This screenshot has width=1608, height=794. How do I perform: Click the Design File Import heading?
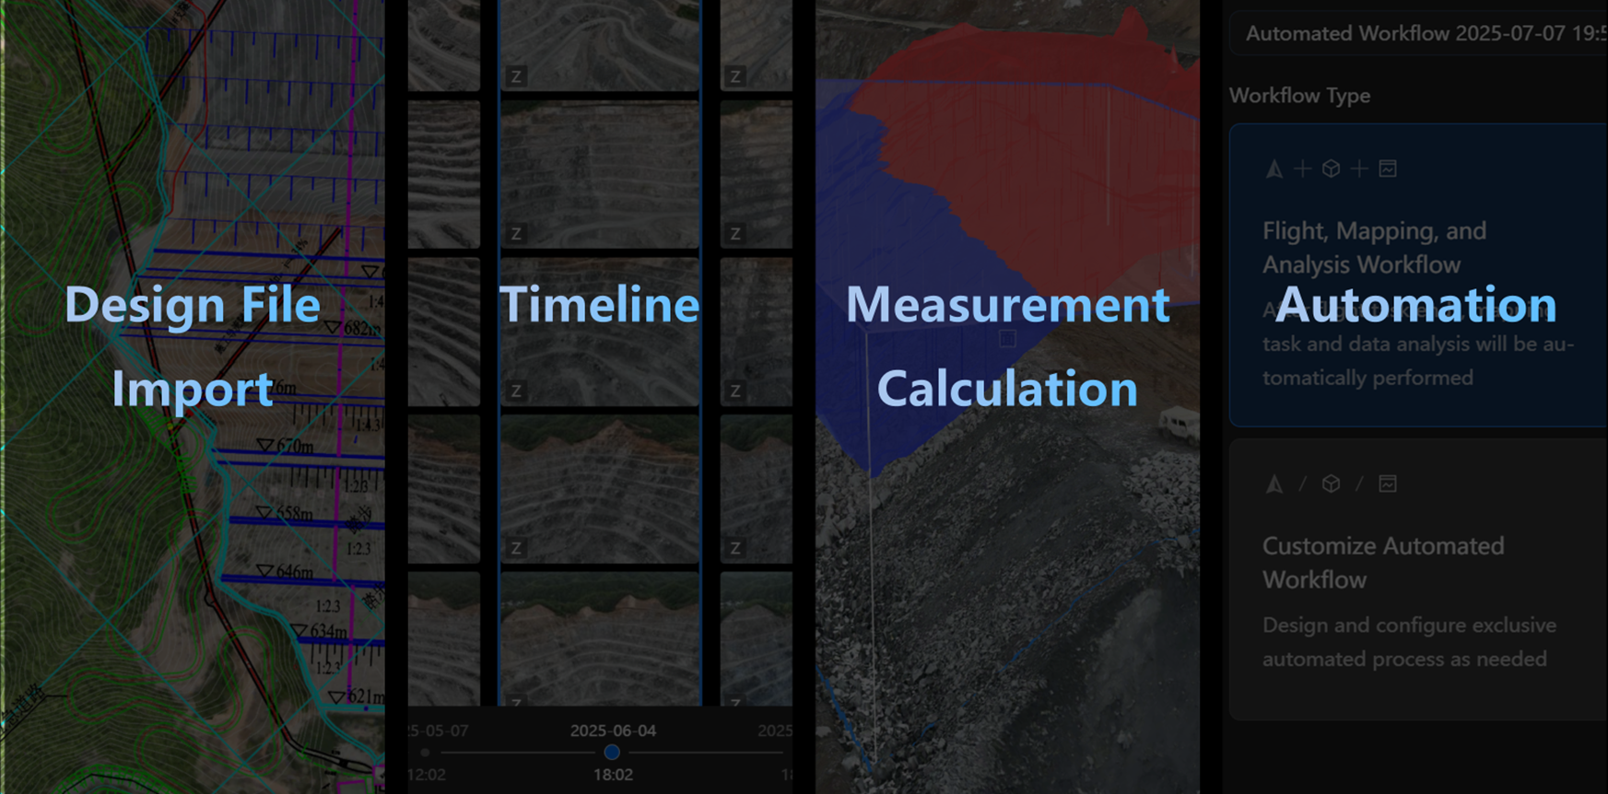point(193,346)
